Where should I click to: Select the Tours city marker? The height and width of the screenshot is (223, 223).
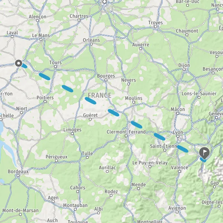[56, 67]
